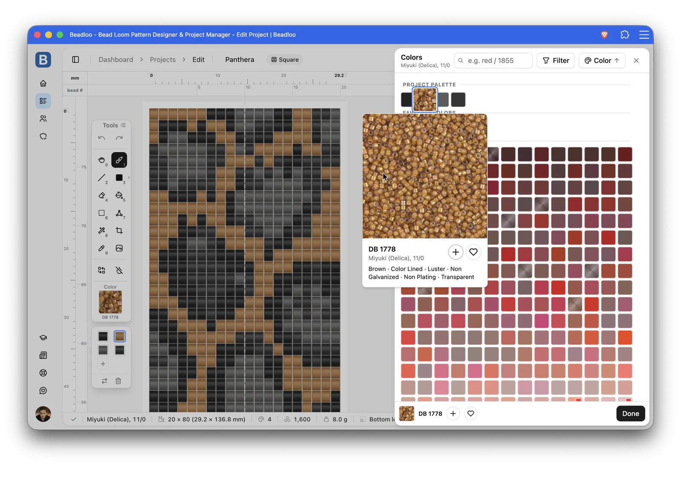The height and width of the screenshot is (480, 681).
Task: Click the Beadloo B logo
Action: click(x=43, y=60)
